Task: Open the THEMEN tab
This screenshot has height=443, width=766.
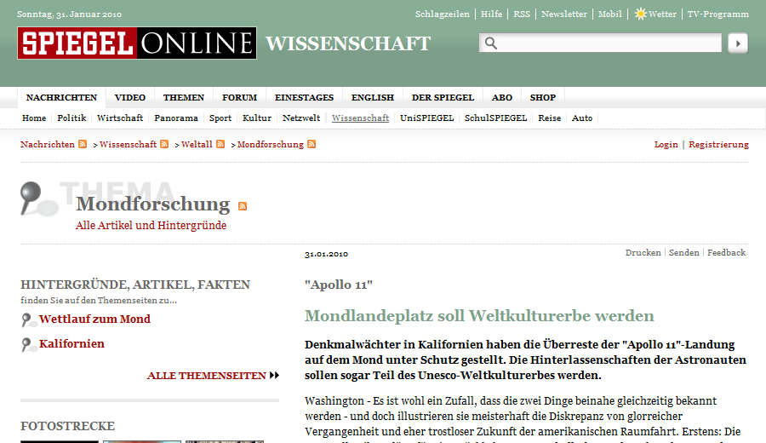Action: coord(184,97)
